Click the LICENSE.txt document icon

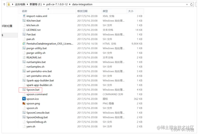[x=24, y=30]
